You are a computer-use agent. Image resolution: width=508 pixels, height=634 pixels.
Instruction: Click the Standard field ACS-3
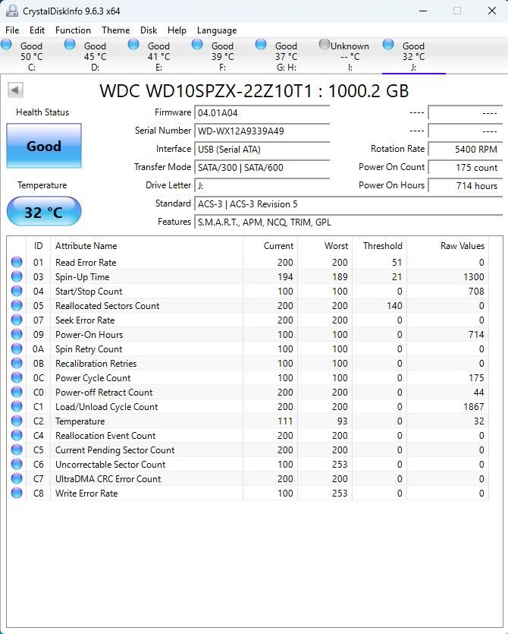click(x=349, y=203)
